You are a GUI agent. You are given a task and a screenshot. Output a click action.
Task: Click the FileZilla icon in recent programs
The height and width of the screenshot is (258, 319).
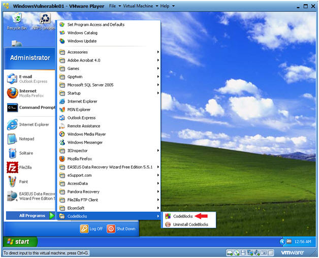(x=12, y=167)
